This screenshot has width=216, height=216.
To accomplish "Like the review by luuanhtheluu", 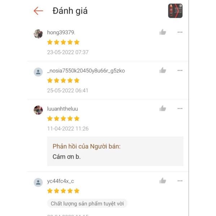I will pyautogui.click(x=163, y=108).
